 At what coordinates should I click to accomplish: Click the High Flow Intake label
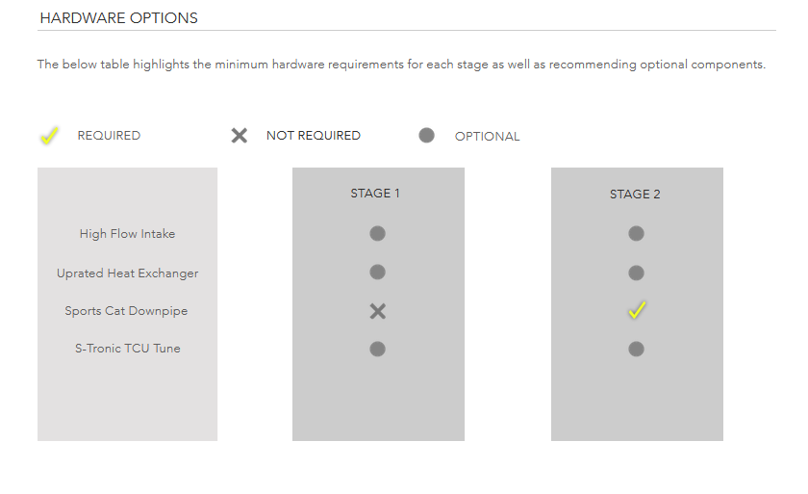pos(127,234)
